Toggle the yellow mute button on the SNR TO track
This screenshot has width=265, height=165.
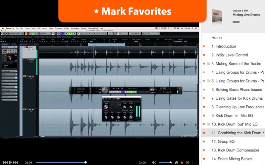(25, 76)
